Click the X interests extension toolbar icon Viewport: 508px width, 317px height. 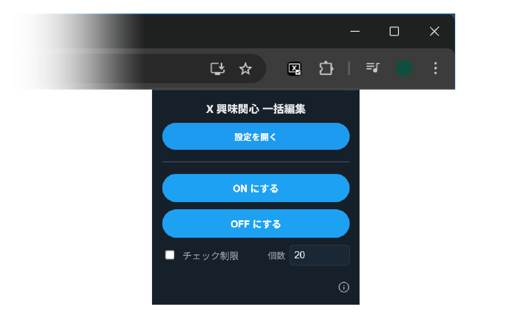(294, 69)
